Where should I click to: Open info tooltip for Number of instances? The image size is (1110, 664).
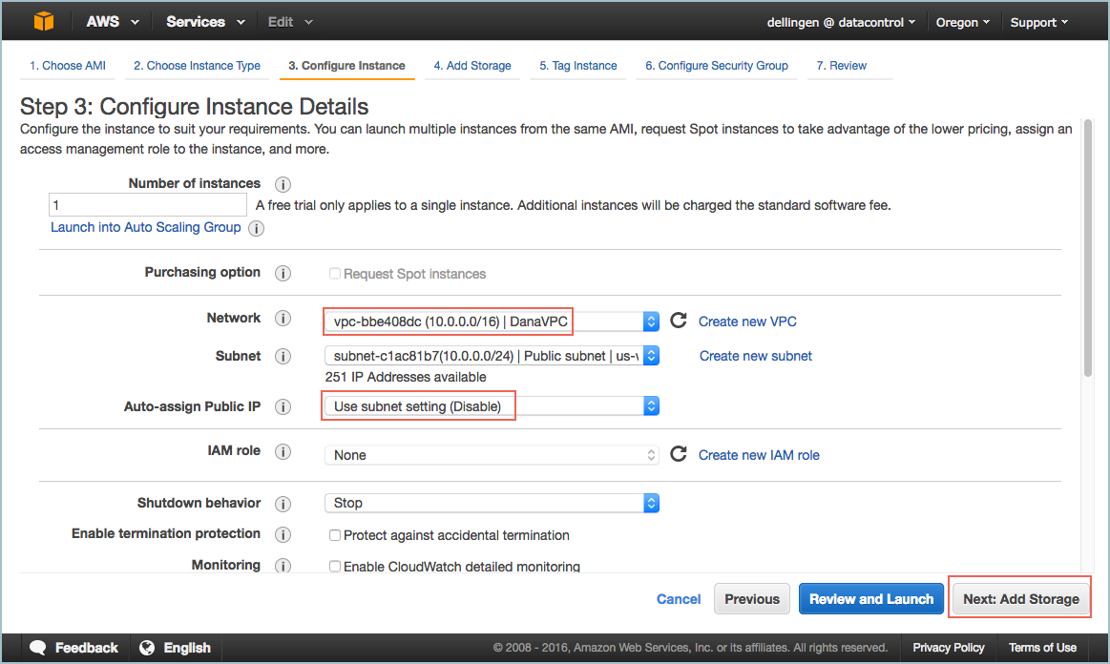click(282, 184)
